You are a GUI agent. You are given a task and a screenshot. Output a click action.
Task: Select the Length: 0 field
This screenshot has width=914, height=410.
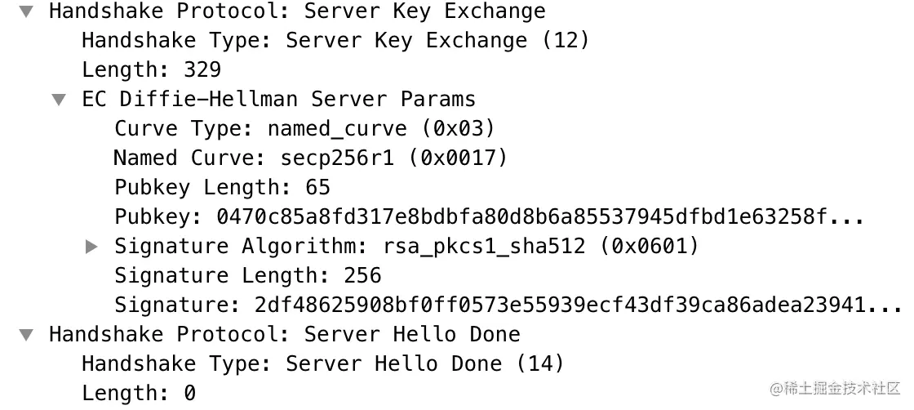tap(139, 394)
